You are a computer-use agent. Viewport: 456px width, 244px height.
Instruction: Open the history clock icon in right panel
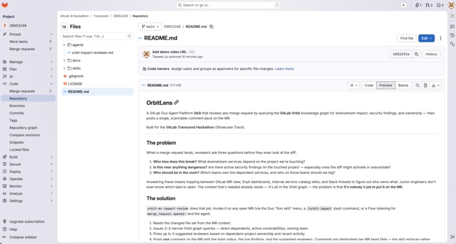click(x=452, y=36)
